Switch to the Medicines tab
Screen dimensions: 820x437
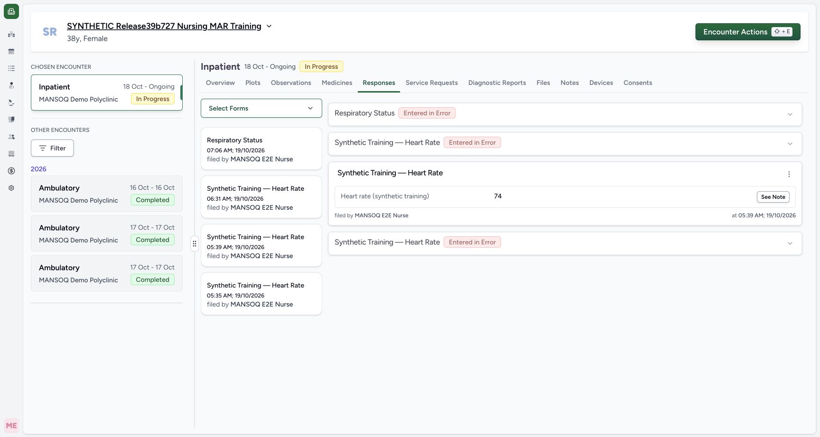[337, 83]
